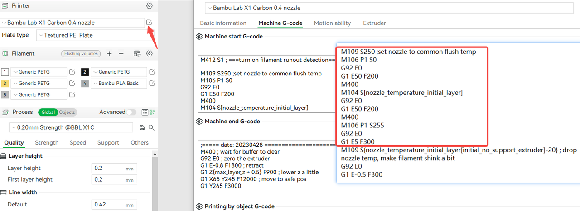Add a filament with the plus icon
This screenshot has height=211, width=580.
109,53
